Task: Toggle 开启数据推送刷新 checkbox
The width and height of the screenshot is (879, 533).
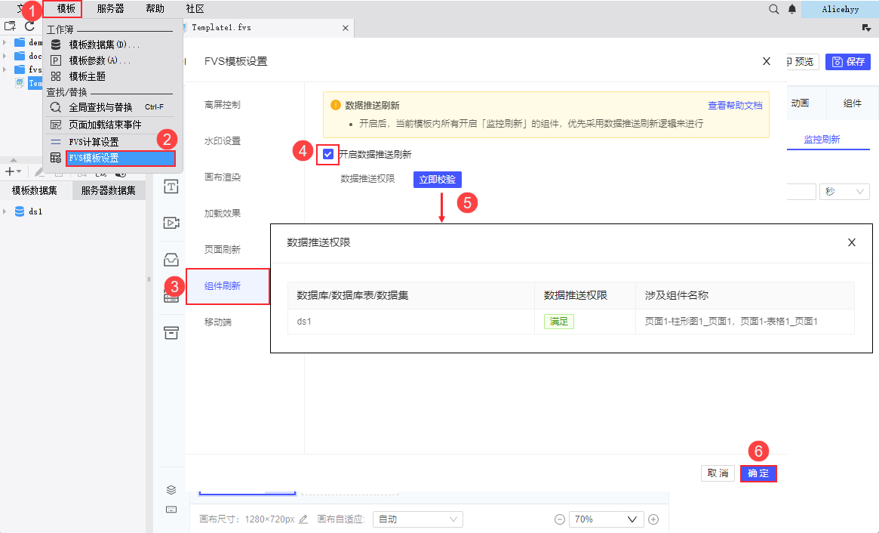Action: tap(328, 154)
